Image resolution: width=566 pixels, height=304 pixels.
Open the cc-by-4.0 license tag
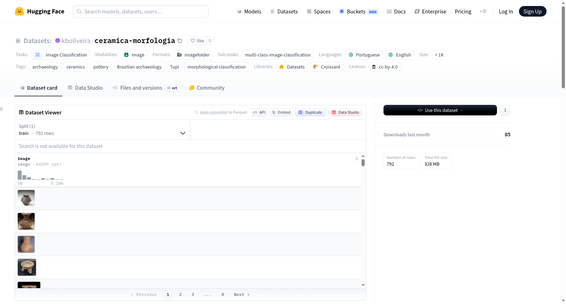pyautogui.click(x=385, y=67)
